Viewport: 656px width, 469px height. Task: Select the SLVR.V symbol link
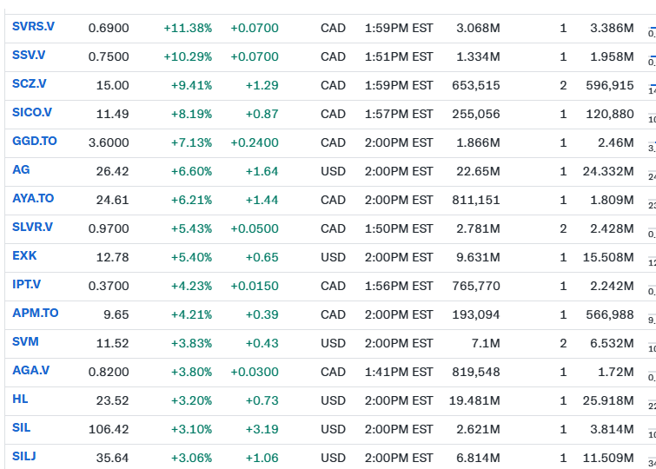click(x=32, y=228)
